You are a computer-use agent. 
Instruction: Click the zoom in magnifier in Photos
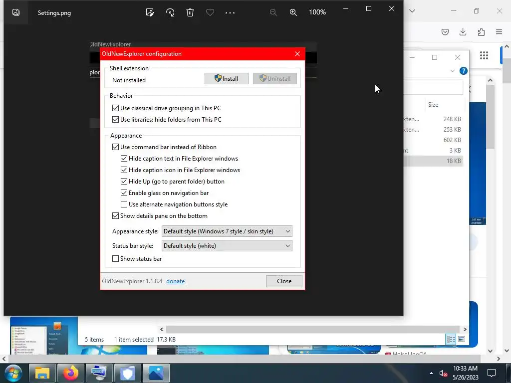click(293, 12)
